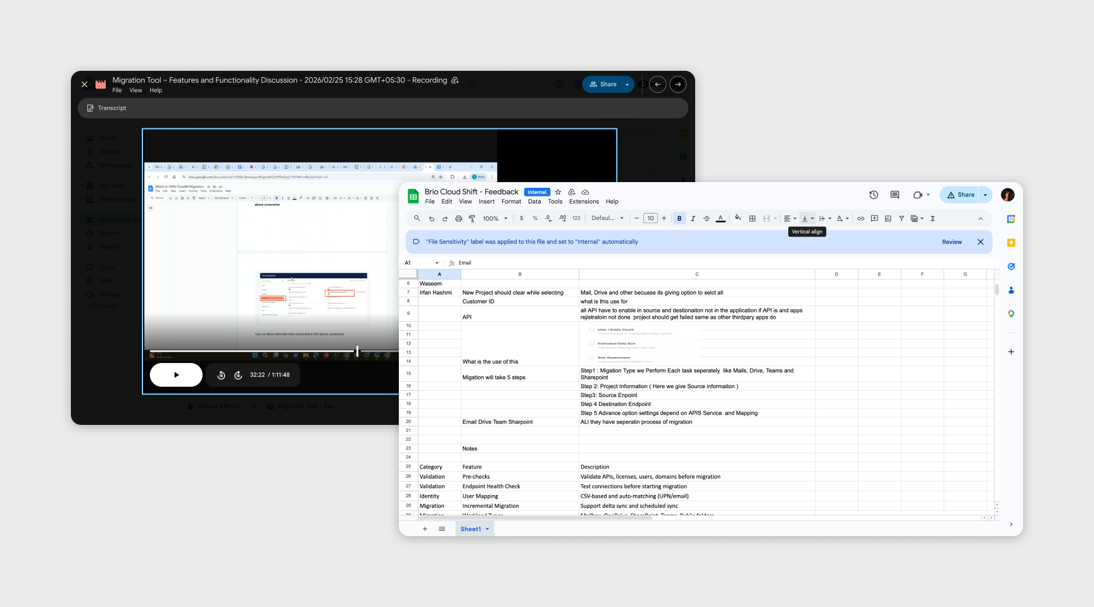Open the Sheets Share dropdown arrow

pos(985,195)
